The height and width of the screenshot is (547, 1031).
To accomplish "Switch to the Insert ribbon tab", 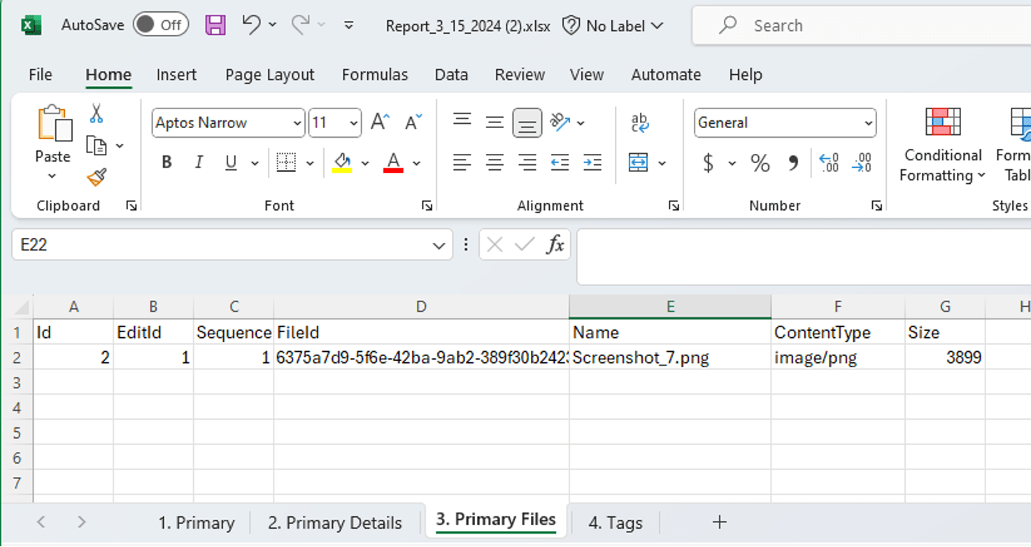I will coord(176,75).
